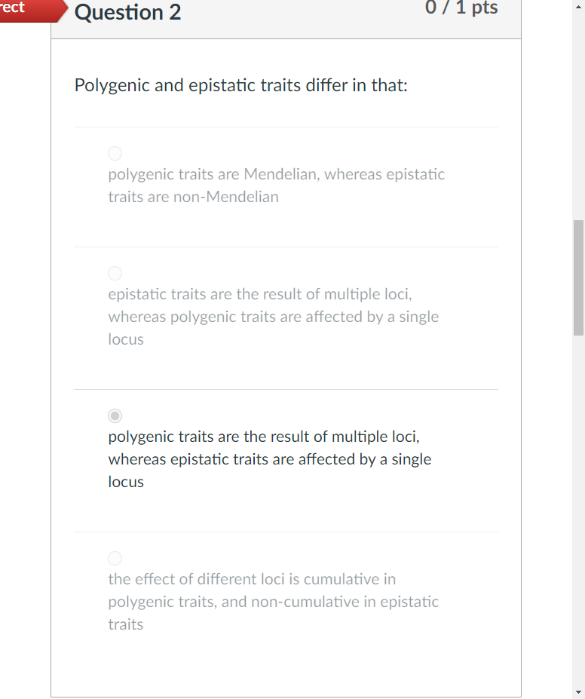Click the '0 / 1 pts' score label

463,8
